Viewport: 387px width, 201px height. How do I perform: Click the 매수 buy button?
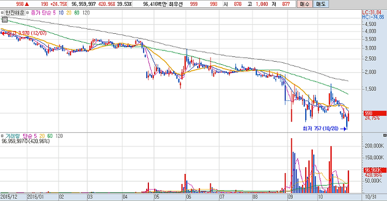pos(305,4)
